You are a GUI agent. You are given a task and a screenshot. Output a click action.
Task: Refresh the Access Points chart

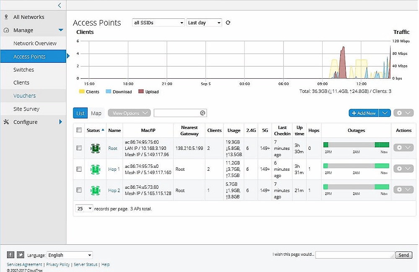coord(228,23)
